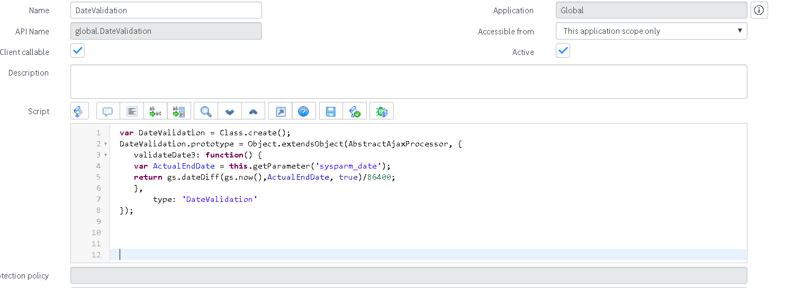Click the toggle comment speech-bubble icon
The width and height of the screenshot is (785, 288).
(x=108, y=112)
